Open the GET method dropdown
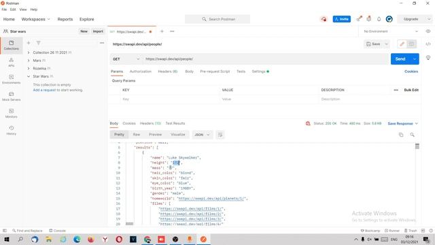 (126, 59)
